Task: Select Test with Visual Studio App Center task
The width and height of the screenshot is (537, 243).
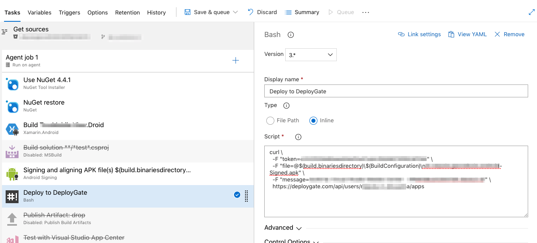Action: 128,237
